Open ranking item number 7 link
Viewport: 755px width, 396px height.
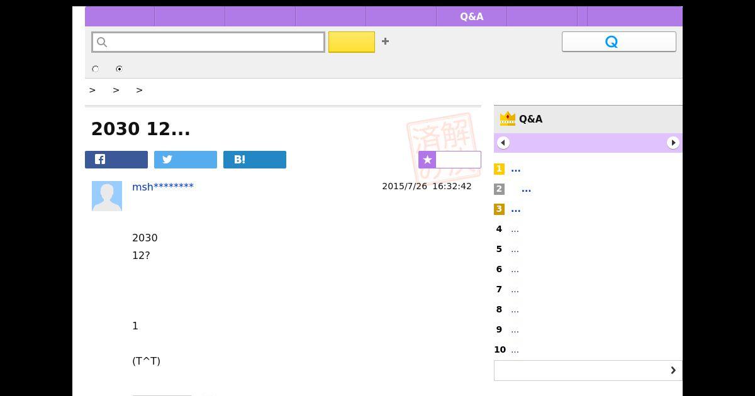(515, 290)
